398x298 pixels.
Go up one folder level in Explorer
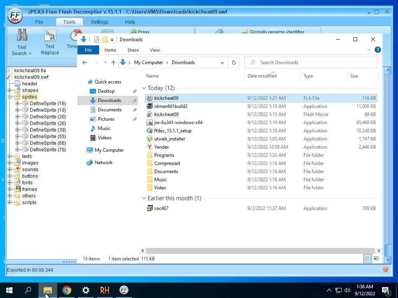(x=113, y=62)
